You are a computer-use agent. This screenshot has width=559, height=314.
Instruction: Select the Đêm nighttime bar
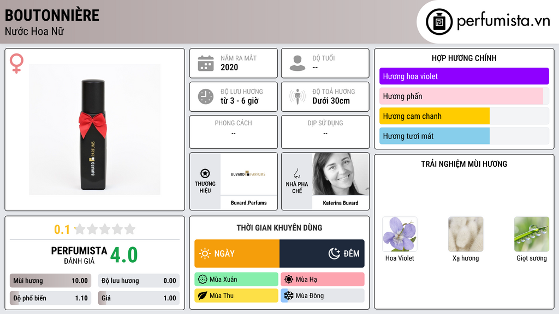pos(322,253)
